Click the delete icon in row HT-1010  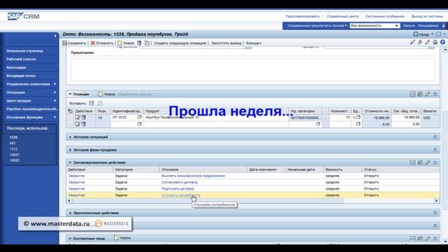pos(84,118)
